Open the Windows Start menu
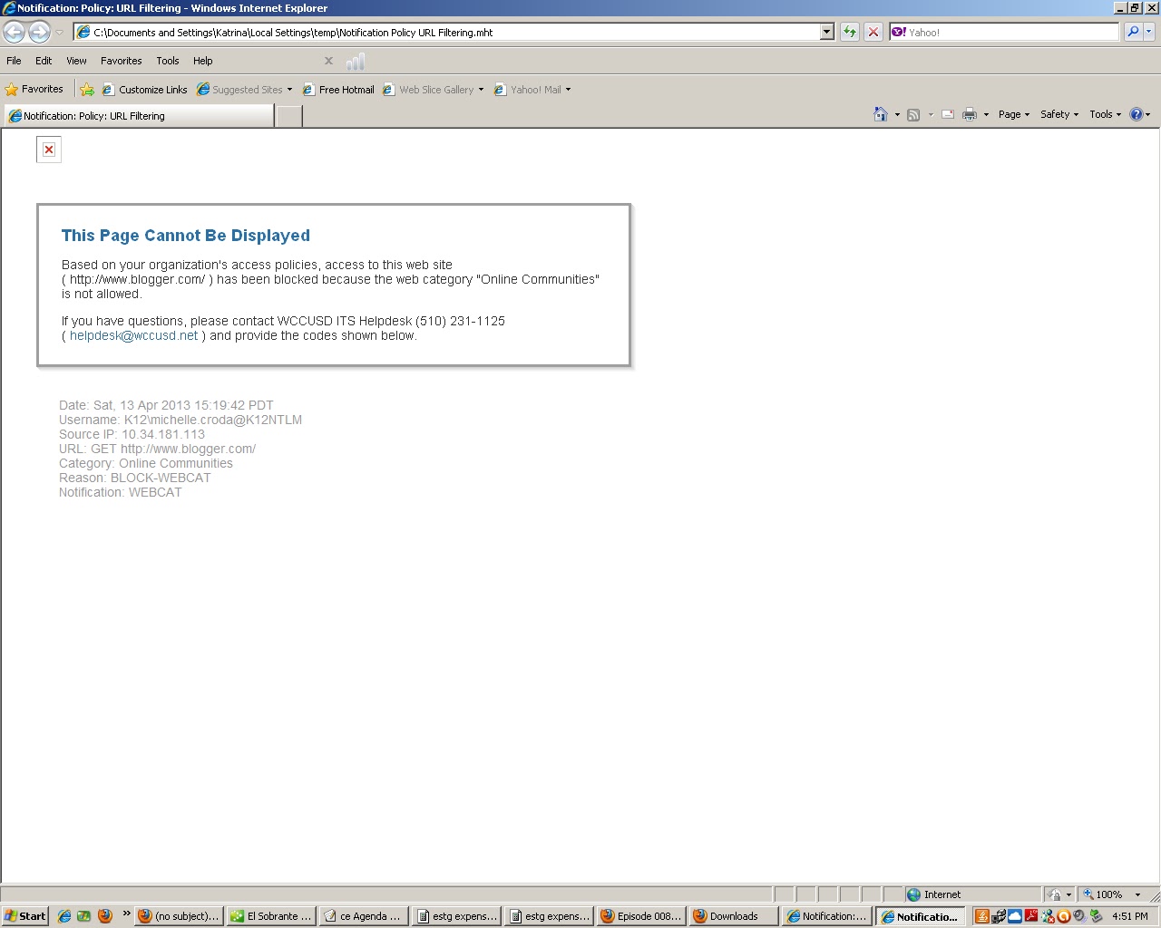This screenshot has width=1161, height=928. 25,916
